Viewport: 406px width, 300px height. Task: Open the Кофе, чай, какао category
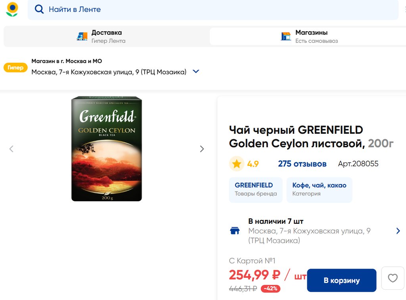pyautogui.click(x=319, y=189)
